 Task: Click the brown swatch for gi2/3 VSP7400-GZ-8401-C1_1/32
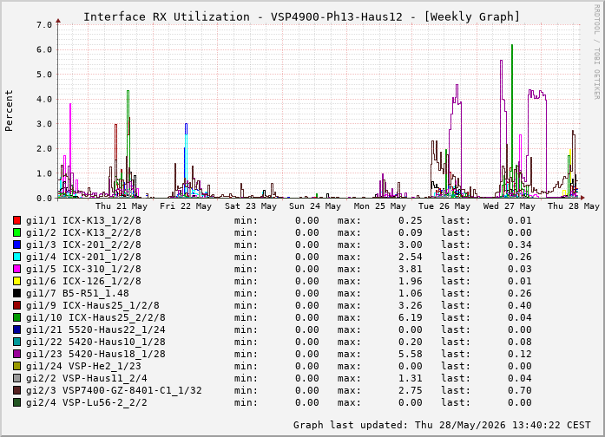[16, 390]
